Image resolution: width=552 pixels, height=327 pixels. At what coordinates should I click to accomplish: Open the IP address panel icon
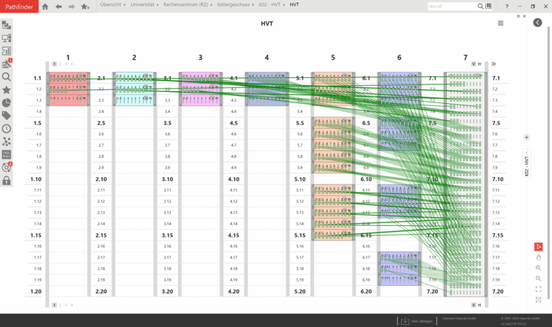[6, 155]
